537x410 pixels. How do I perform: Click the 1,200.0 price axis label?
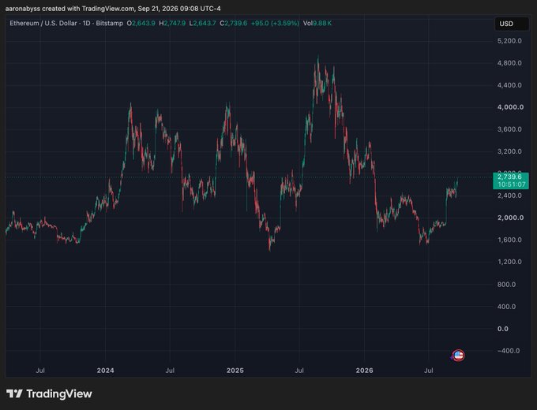[509, 262]
